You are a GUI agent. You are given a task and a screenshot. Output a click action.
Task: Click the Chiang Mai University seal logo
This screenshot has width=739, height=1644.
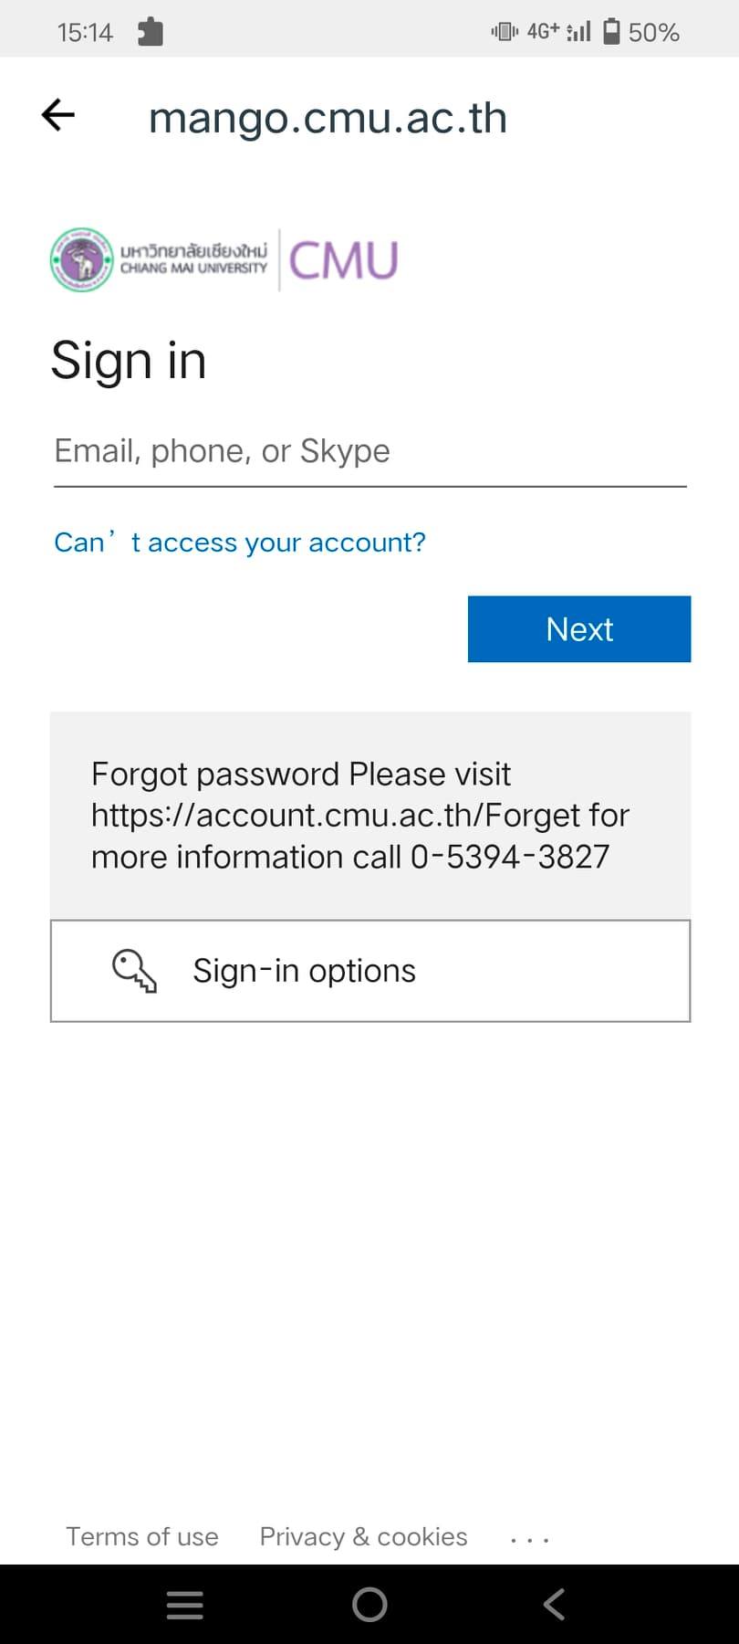pyautogui.click(x=81, y=260)
